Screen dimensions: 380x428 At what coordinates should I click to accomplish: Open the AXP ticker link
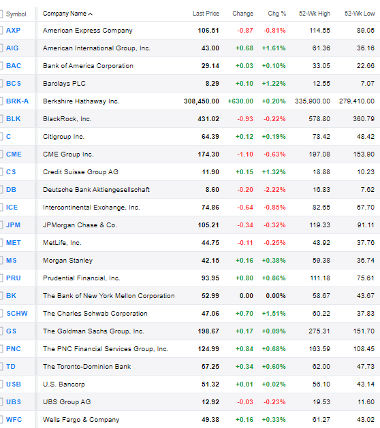click(13, 31)
